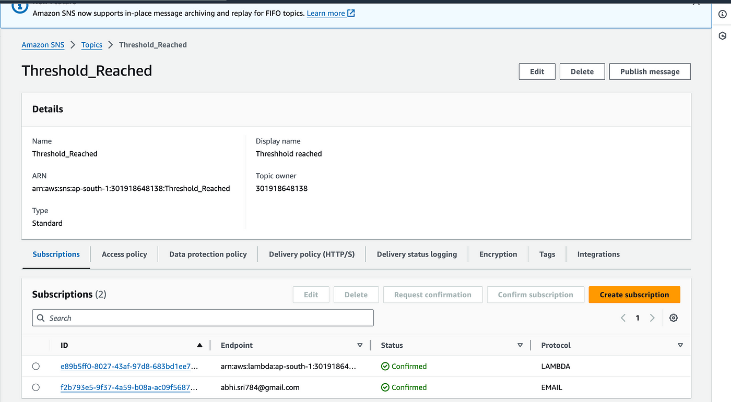This screenshot has width=731, height=402.
Task: Click external link icon beside Learn more
Action: click(x=351, y=13)
